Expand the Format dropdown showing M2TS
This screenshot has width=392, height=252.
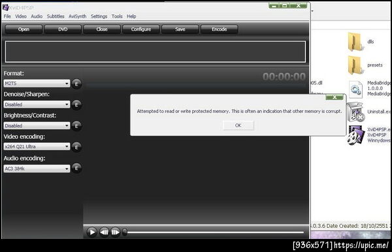pos(37,83)
